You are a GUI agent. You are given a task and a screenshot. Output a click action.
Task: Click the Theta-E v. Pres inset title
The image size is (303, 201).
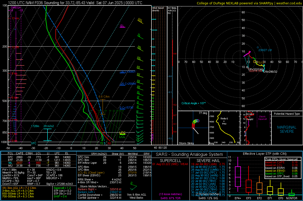pyautogui.click(x=224, y=121)
